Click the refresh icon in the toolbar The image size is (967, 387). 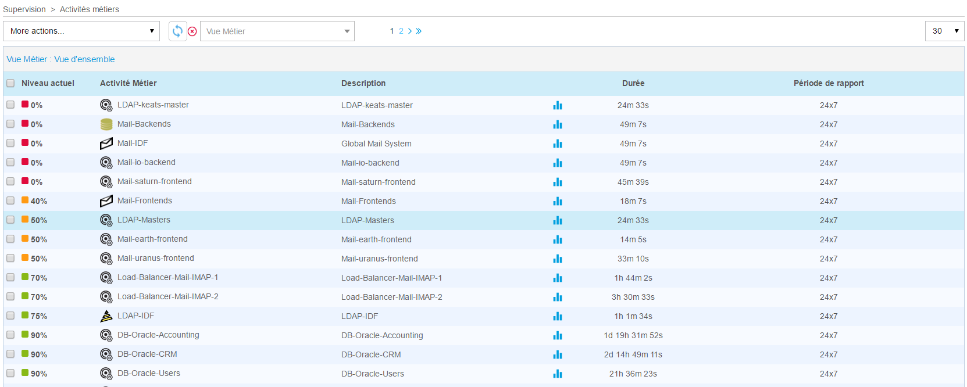tap(177, 31)
